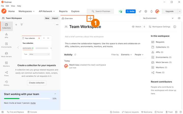Open the notifications bell
The width and height of the screenshot is (183, 114).
point(151,11)
